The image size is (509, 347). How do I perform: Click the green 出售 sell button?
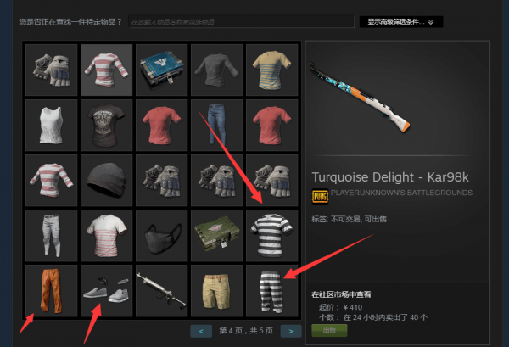pos(329,330)
